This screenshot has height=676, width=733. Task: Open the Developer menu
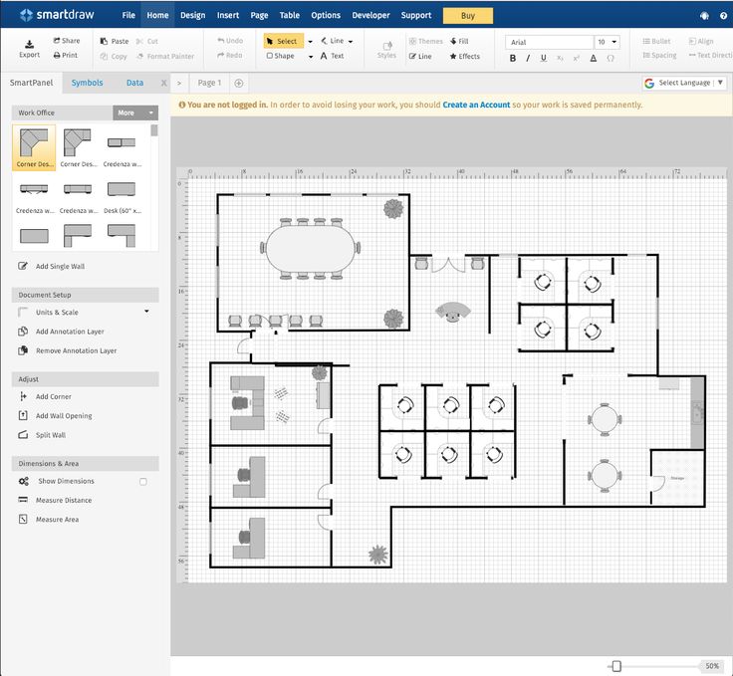(370, 15)
